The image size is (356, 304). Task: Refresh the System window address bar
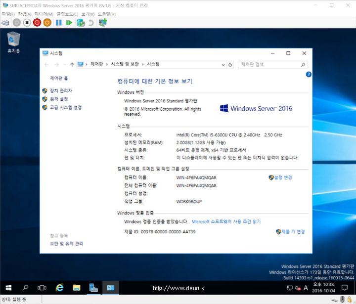coord(230,65)
